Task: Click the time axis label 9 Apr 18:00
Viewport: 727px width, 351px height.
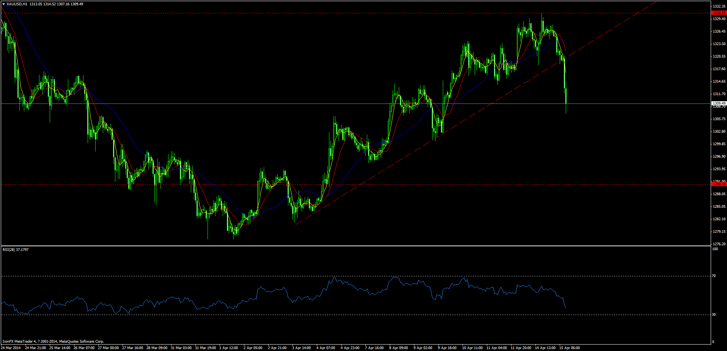Action: (447, 348)
